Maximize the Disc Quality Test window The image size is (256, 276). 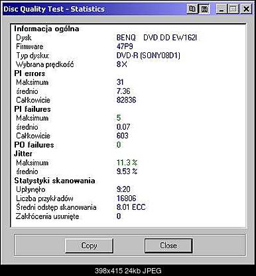[233, 9]
